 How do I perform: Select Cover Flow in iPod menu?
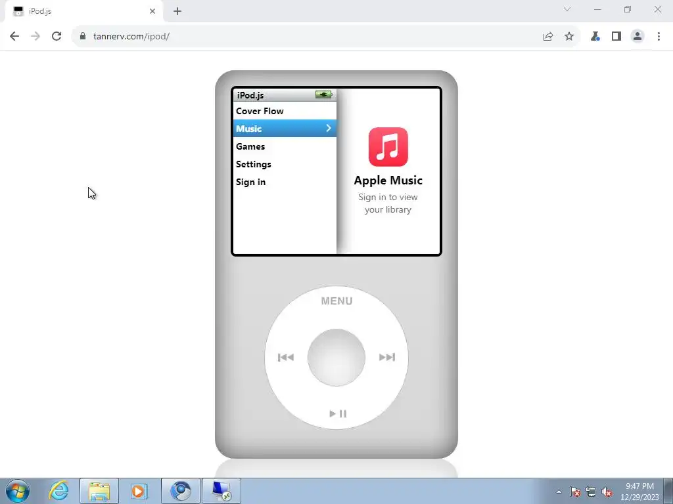click(x=285, y=111)
